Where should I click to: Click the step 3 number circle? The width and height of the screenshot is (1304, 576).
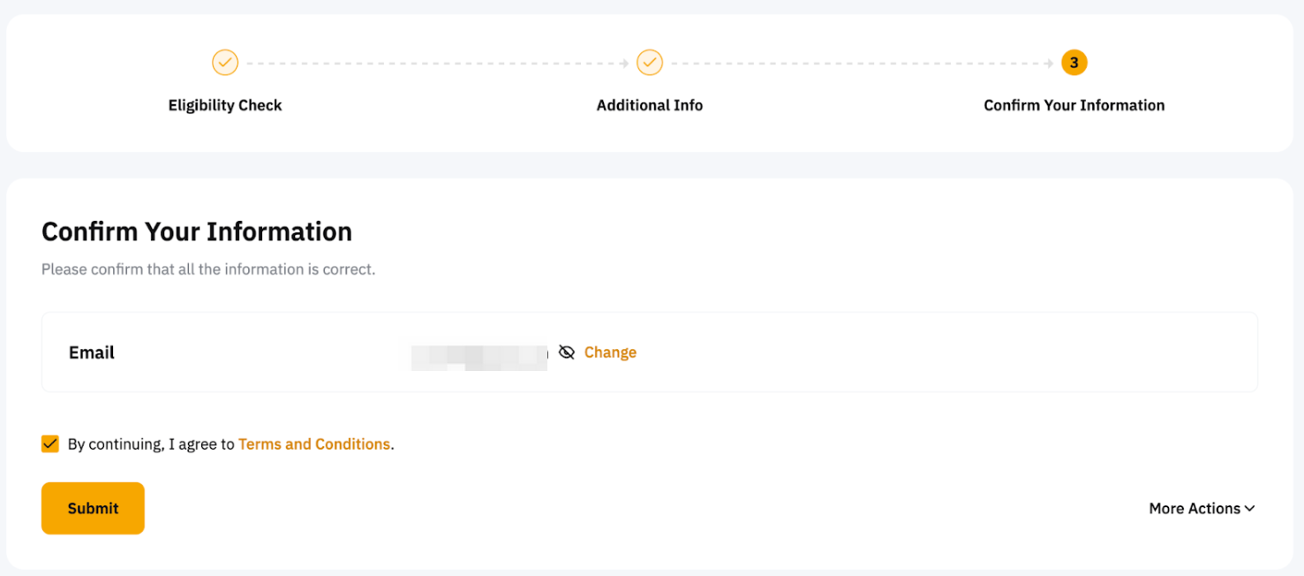click(x=1074, y=63)
